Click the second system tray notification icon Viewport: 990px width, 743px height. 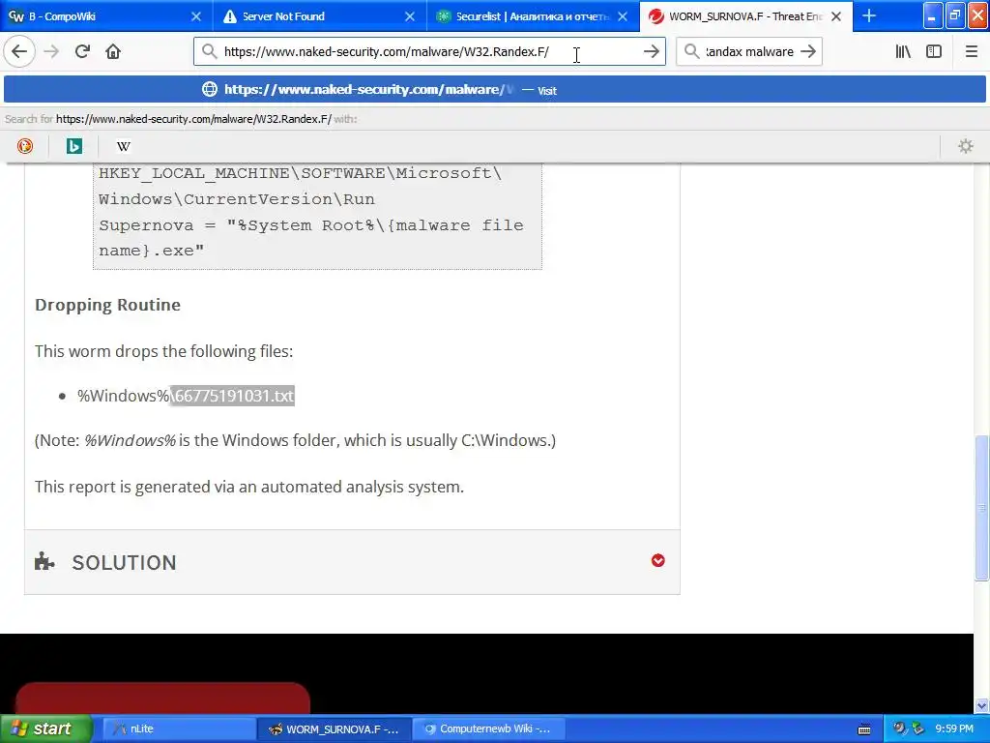tap(917, 728)
